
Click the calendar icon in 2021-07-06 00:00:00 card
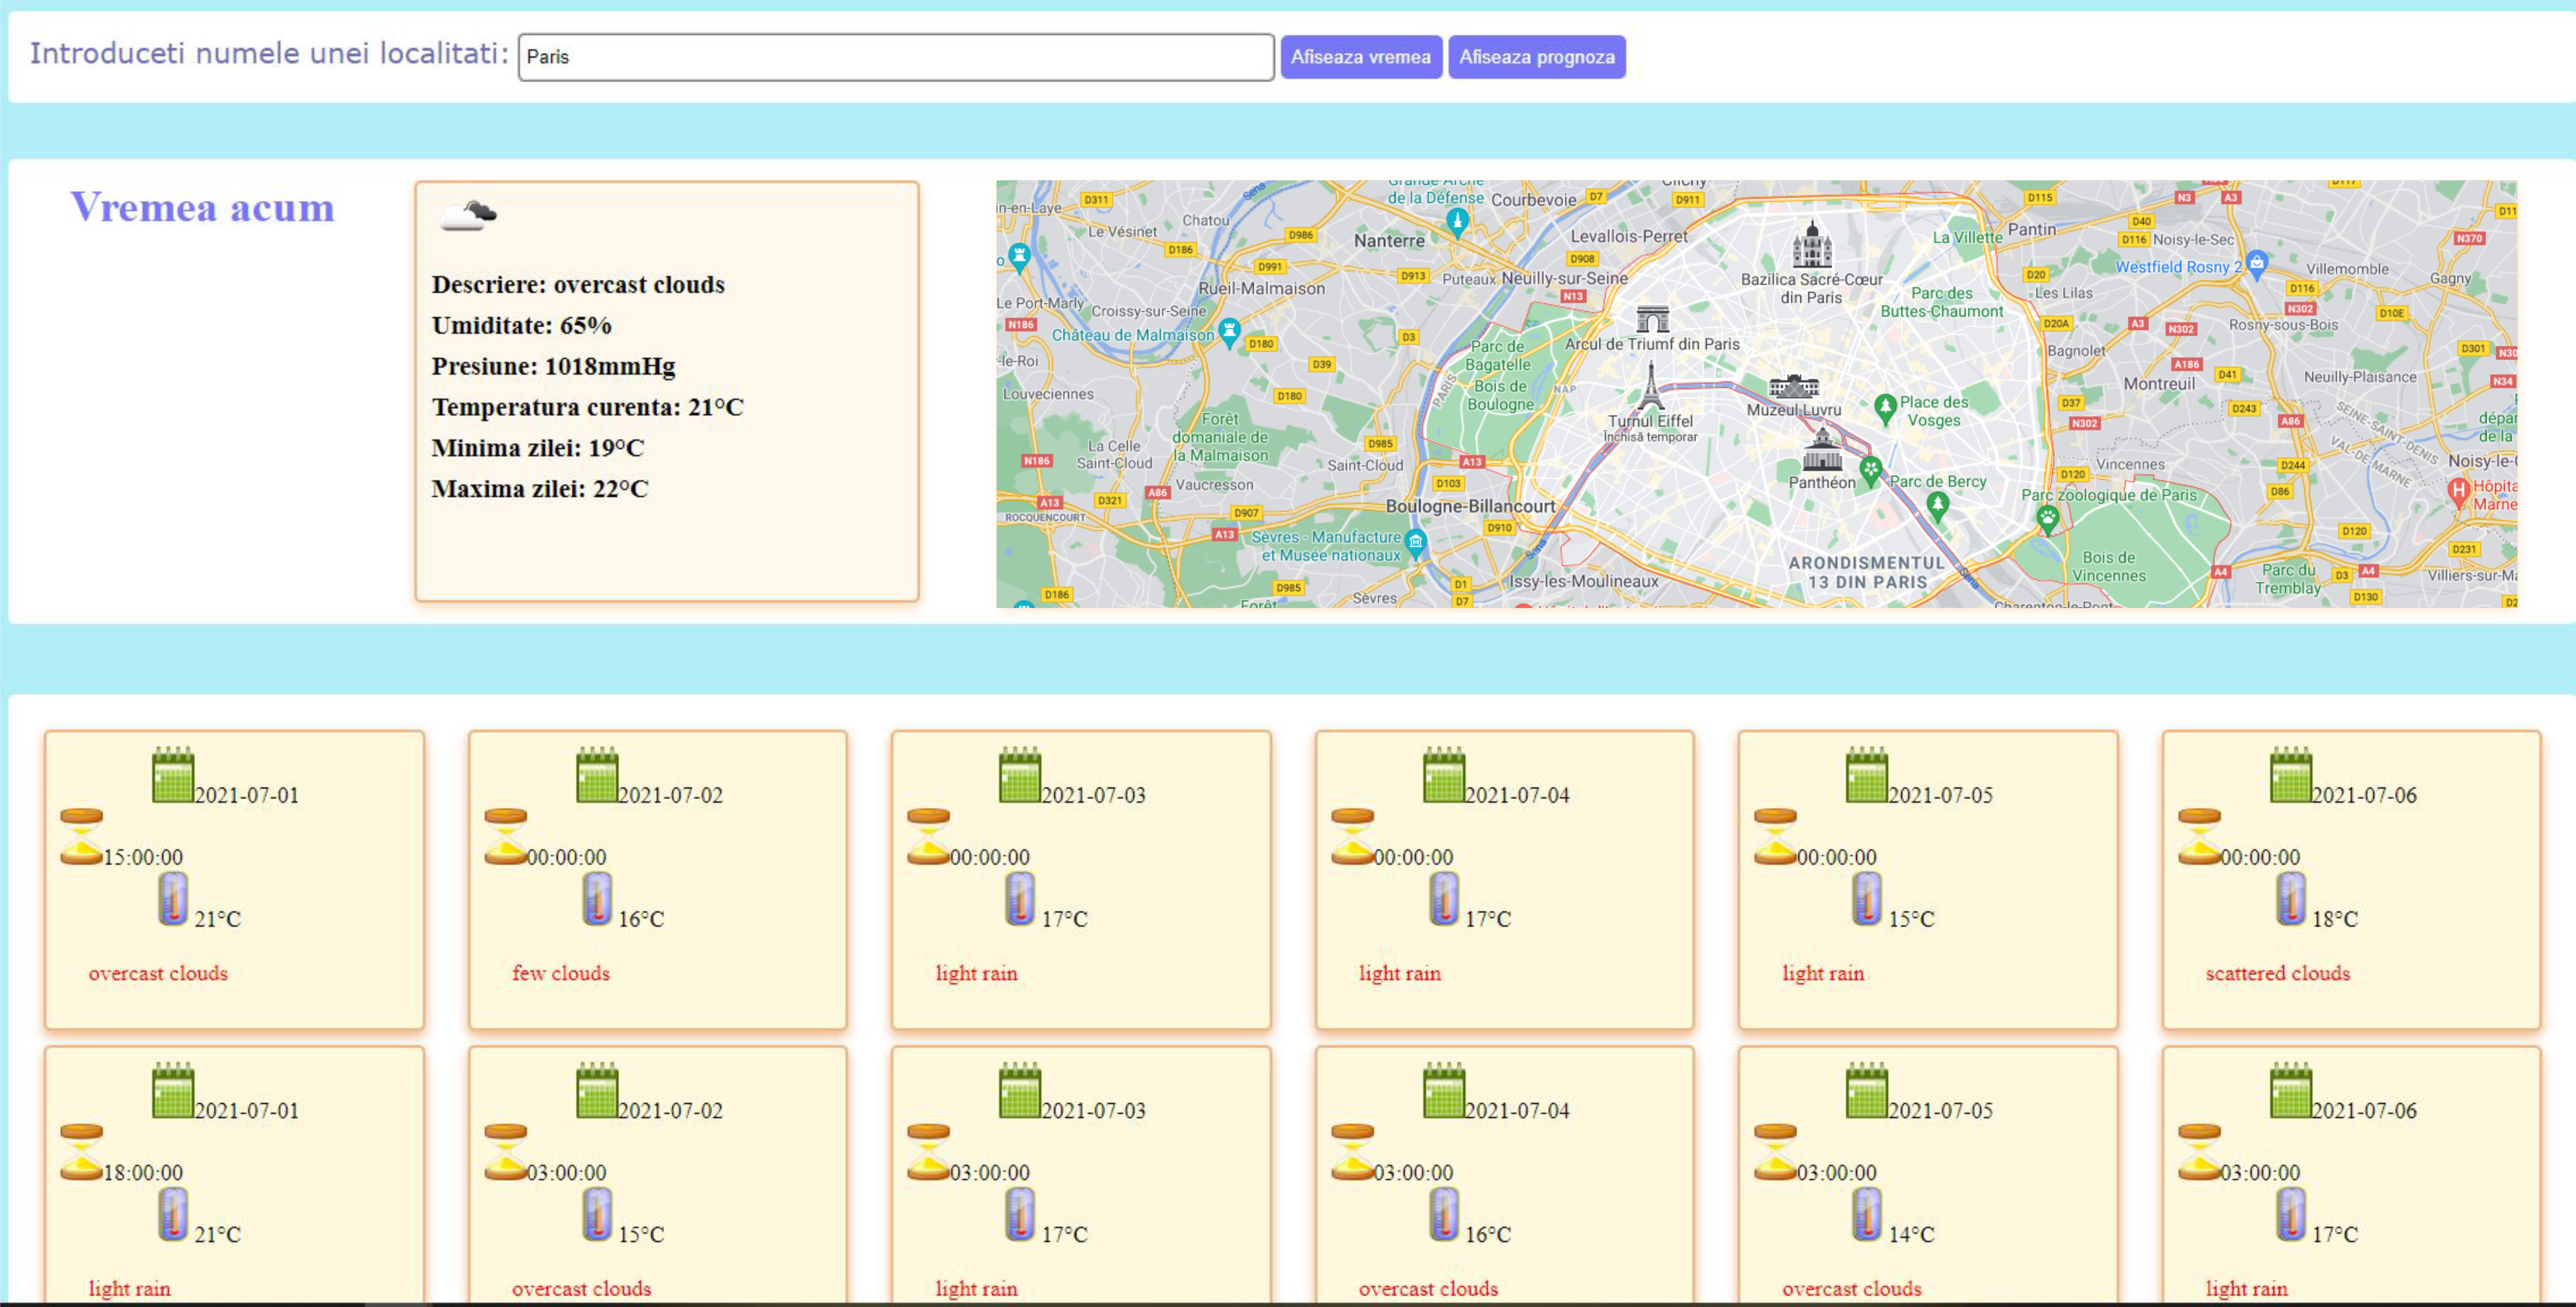[x=2291, y=774]
